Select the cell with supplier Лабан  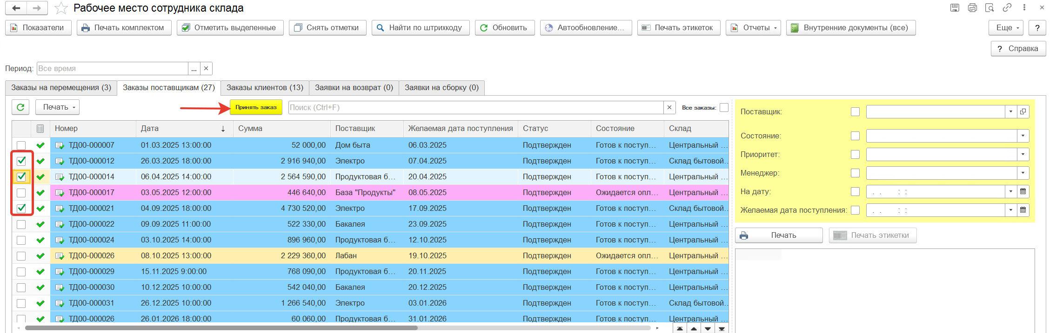pos(367,256)
